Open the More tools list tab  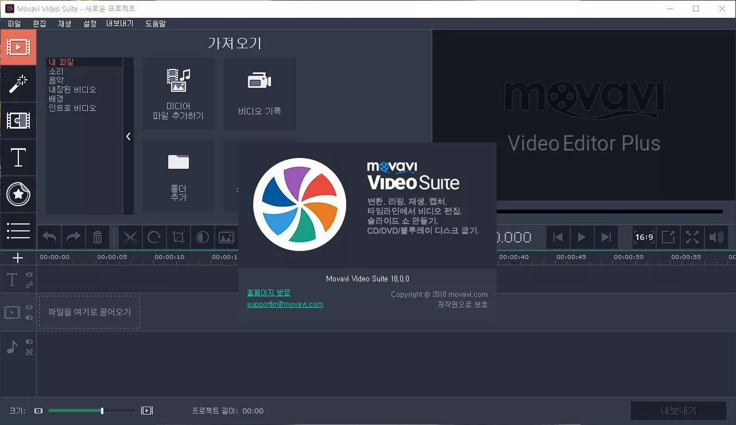tap(18, 231)
